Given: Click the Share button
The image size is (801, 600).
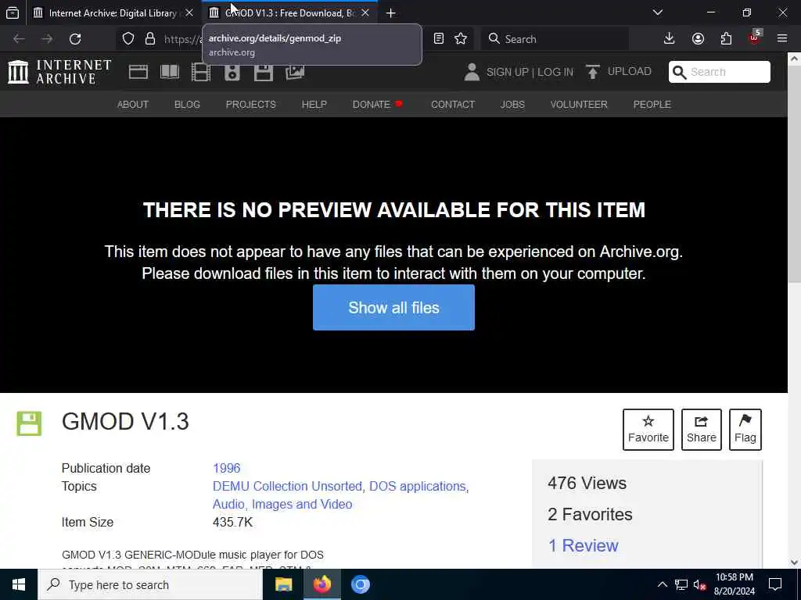Looking at the screenshot, I should [702, 430].
